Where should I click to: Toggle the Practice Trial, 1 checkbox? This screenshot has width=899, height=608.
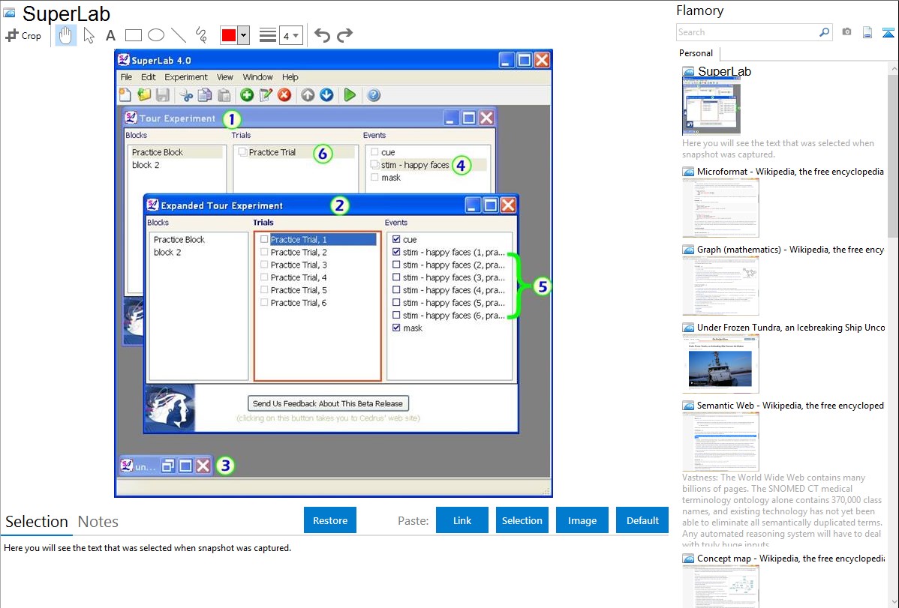point(264,240)
